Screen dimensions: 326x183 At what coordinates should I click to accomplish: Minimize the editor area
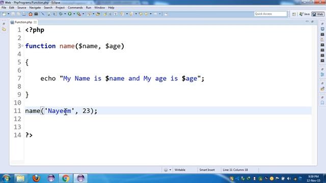(307, 21)
